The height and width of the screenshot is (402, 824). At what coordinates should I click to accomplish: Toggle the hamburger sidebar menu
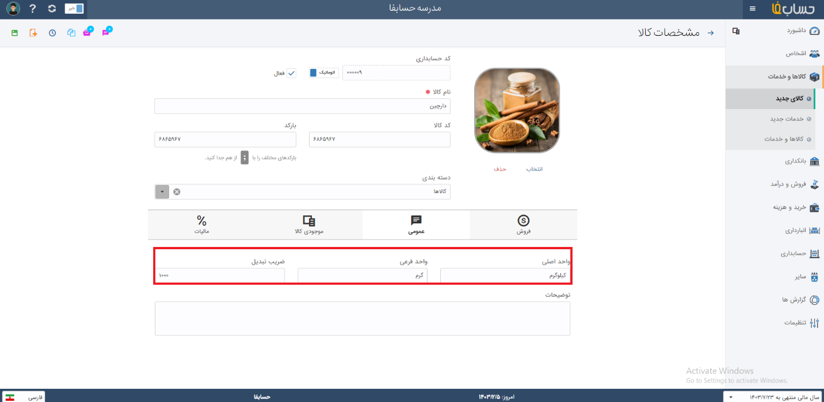point(753,9)
